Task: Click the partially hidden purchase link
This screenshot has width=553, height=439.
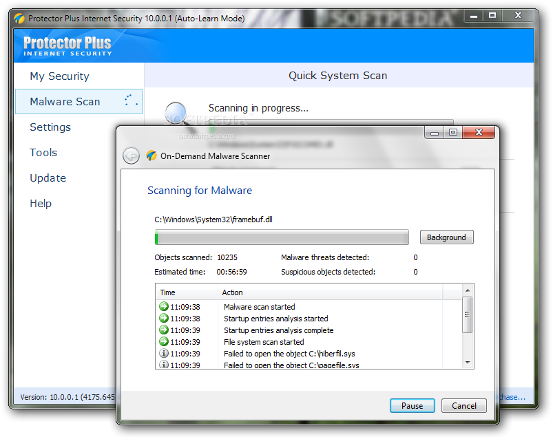Action: 512,397
